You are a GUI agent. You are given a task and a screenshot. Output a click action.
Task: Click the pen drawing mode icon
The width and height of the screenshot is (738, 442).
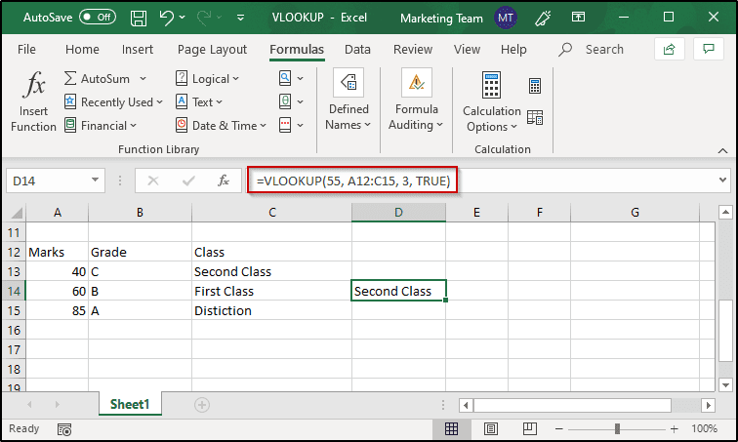point(543,18)
